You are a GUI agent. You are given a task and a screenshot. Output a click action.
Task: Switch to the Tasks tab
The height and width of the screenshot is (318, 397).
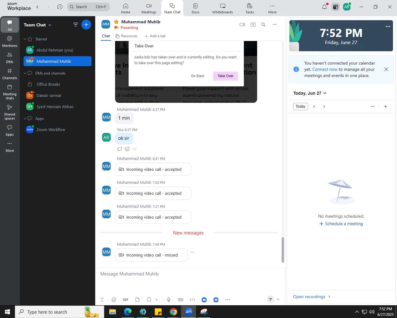250,8
